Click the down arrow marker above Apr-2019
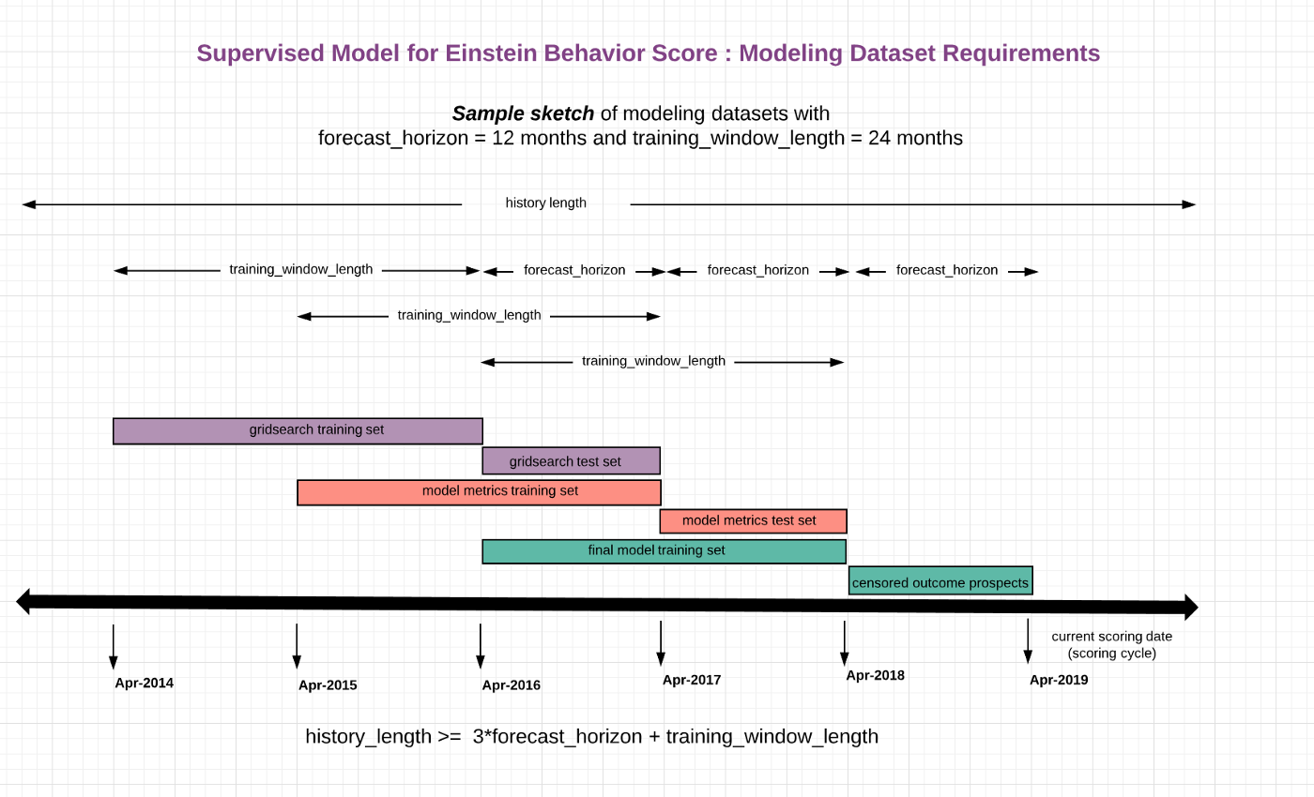This screenshot has height=797, width=1314. pos(1028,641)
